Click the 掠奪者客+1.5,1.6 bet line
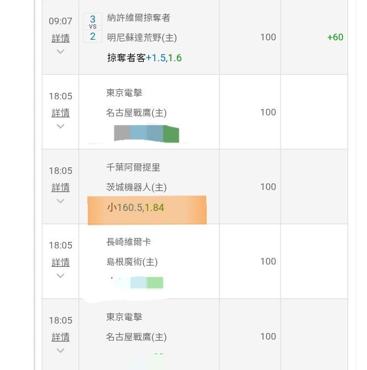Screen dimensions: 367x370 coord(144,58)
